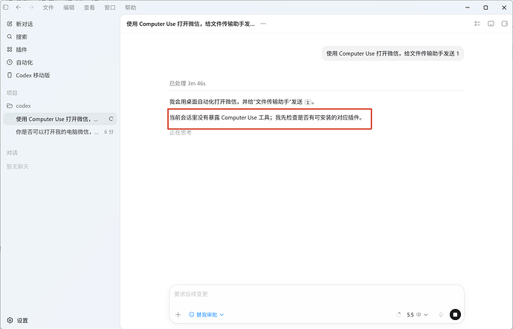Click the 对话 section header

point(12,153)
